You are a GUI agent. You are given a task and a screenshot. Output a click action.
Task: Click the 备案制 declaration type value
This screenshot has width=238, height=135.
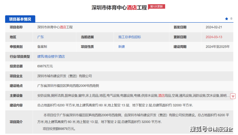(42, 47)
